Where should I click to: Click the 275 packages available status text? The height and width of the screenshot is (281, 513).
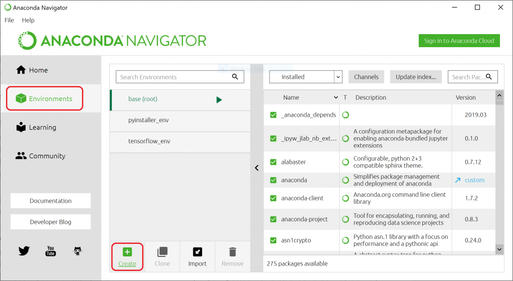(297, 263)
